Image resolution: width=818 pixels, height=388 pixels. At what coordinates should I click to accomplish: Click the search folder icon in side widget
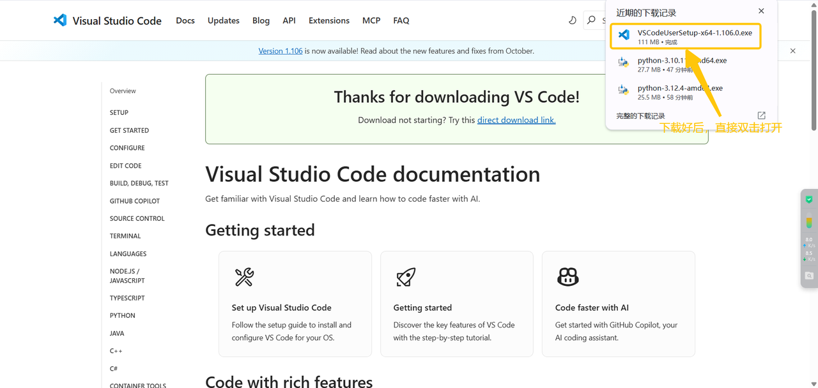[809, 276]
